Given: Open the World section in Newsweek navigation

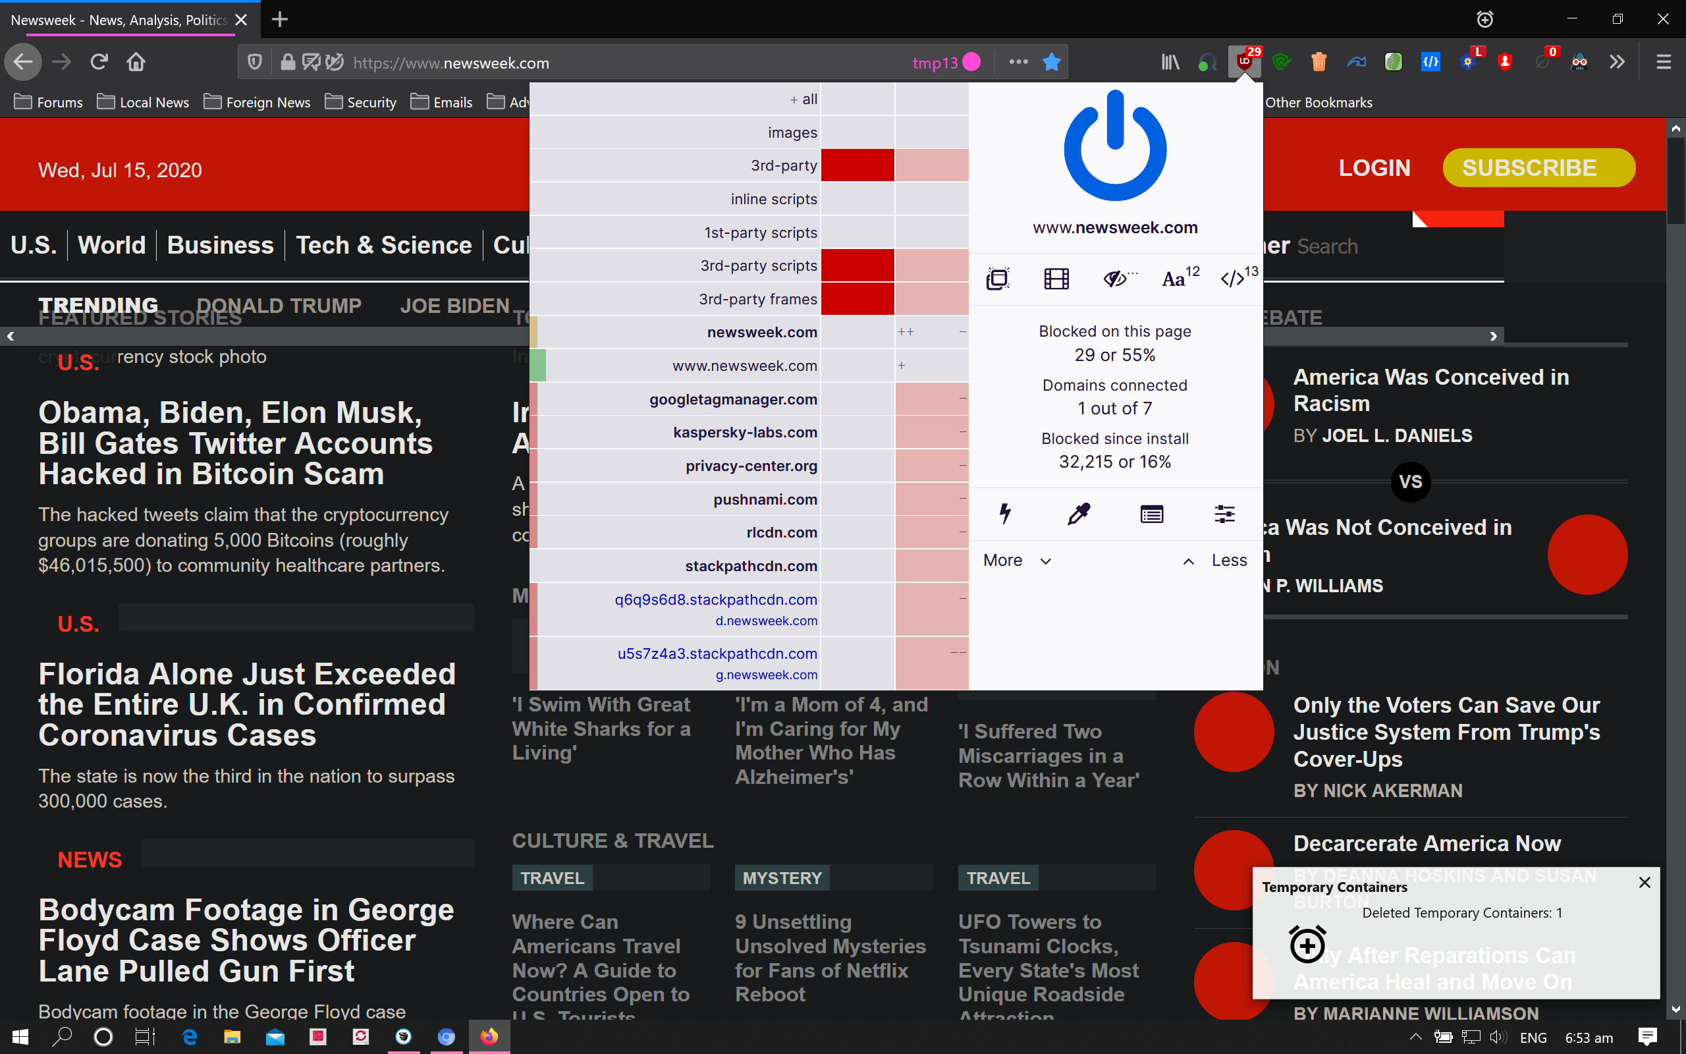Looking at the screenshot, I should tap(111, 245).
